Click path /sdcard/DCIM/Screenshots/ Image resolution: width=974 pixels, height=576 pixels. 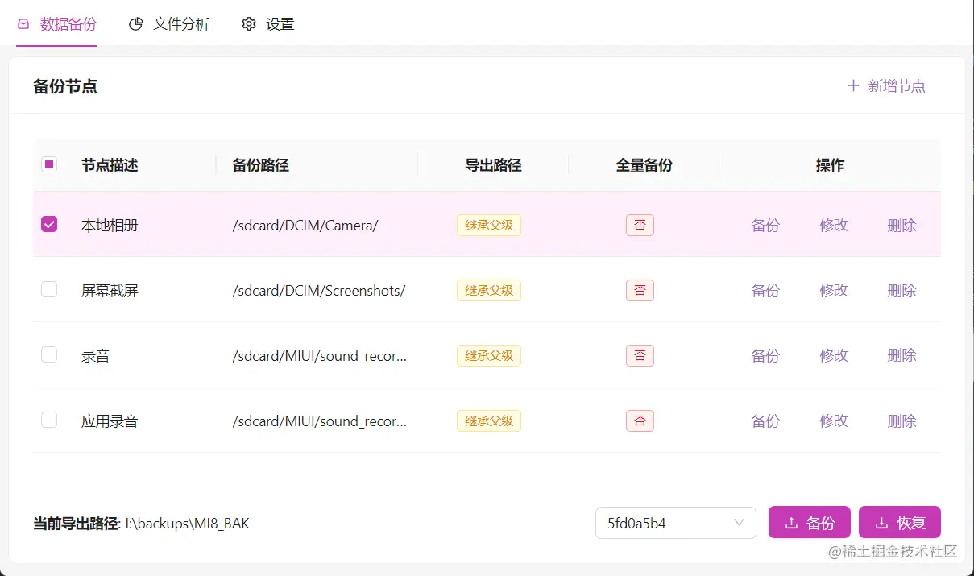319,290
